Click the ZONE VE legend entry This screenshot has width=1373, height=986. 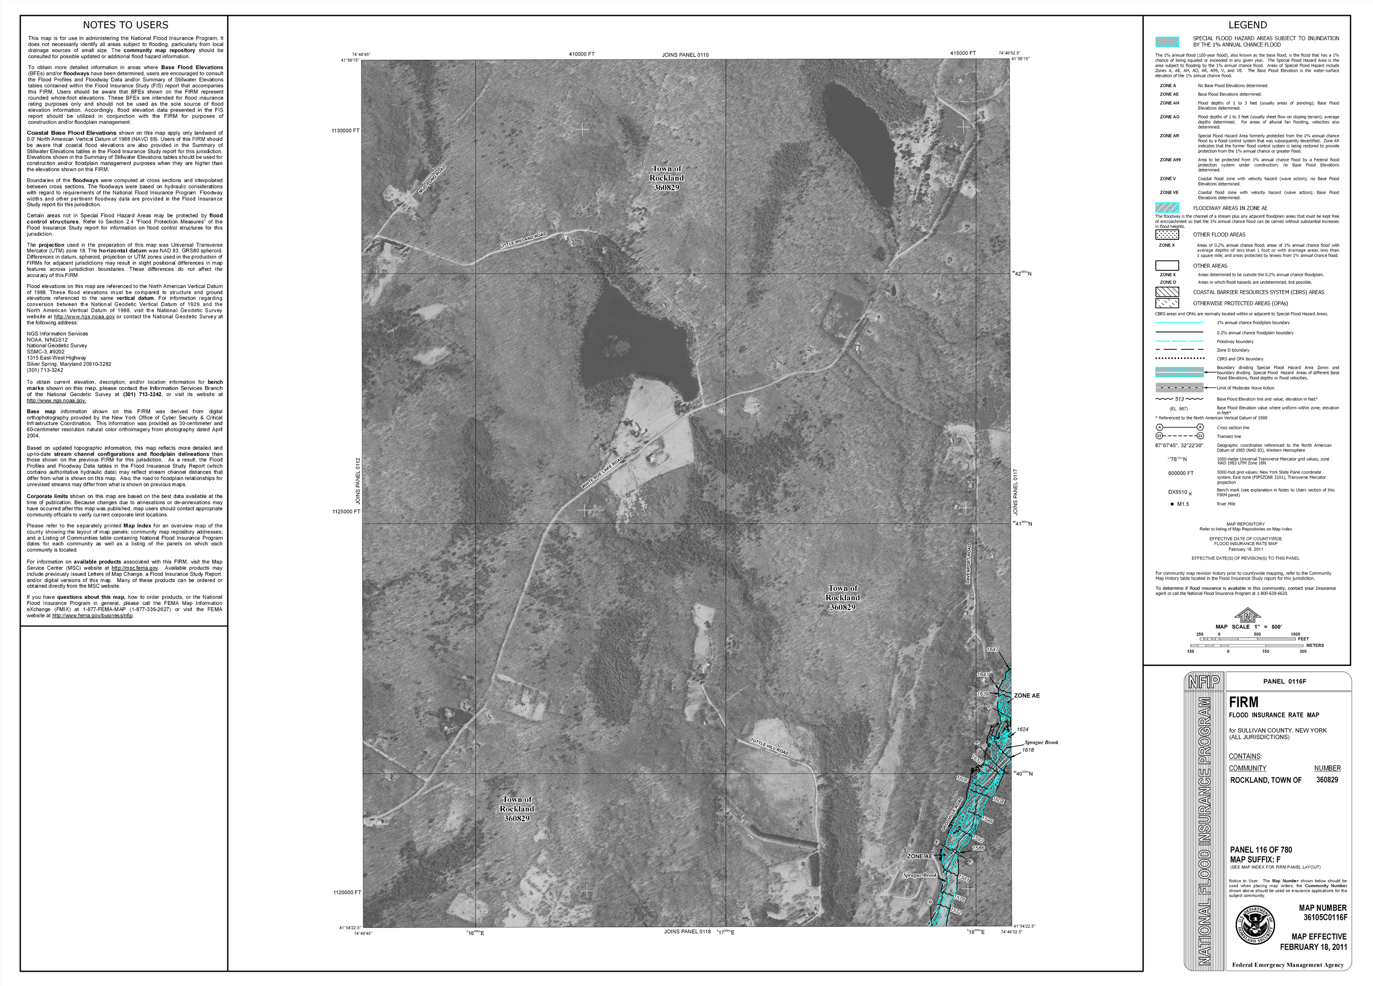pos(1249,195)
